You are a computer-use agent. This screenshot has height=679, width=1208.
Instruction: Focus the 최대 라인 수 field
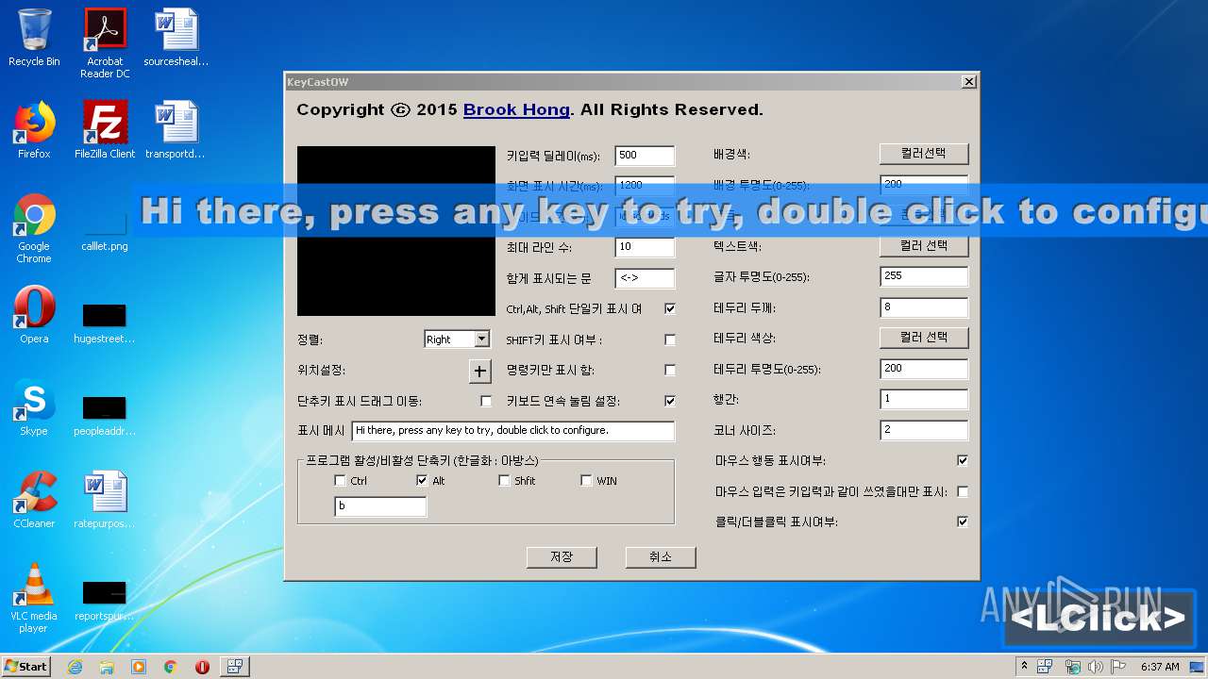[x=645, y=247]
